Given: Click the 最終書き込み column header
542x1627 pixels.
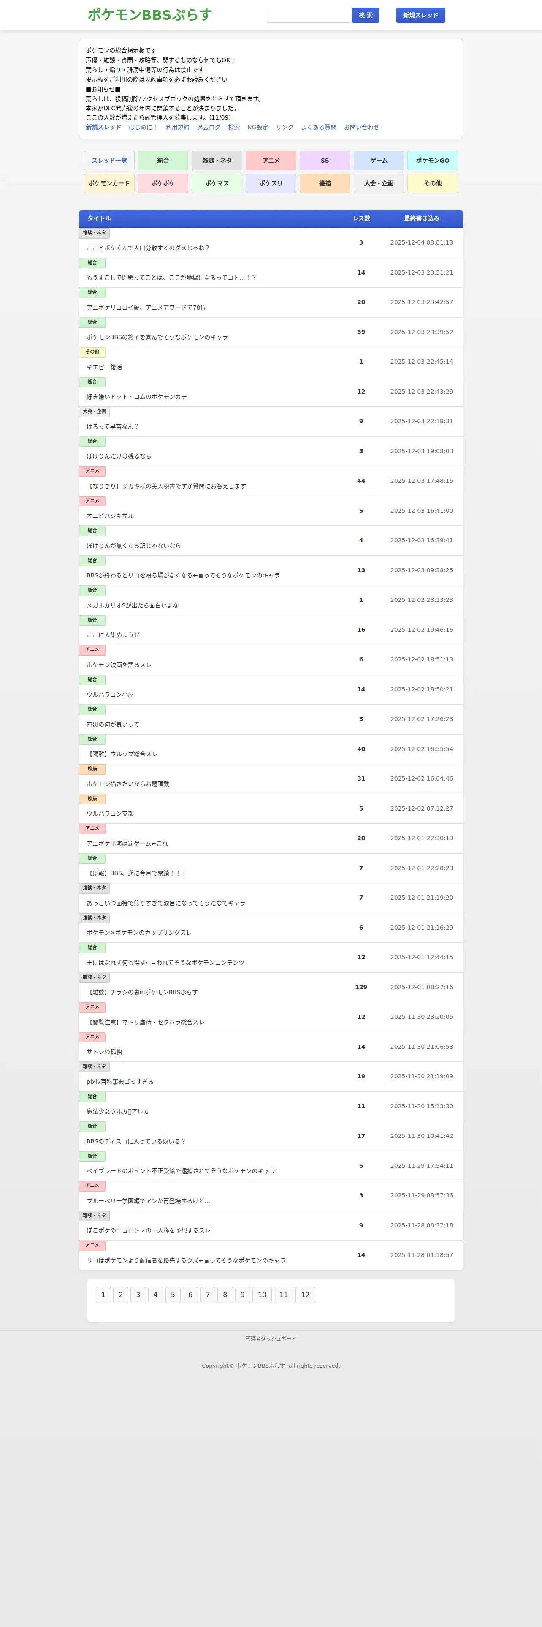Looking at the screenshot, I should pyautogui.click(x=422, y=218).
